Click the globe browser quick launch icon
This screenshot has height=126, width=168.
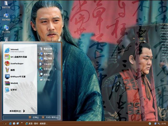coord(14,124)
